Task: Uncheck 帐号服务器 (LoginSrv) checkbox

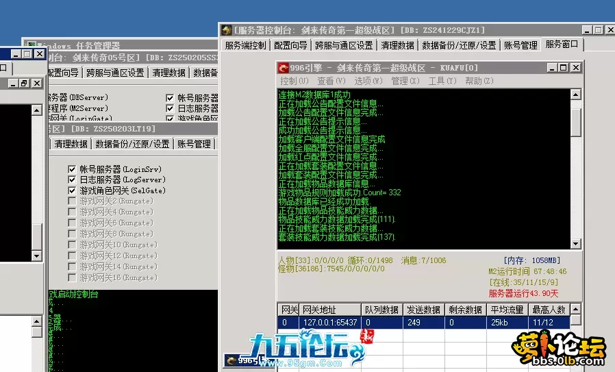Action: point(72,169)
